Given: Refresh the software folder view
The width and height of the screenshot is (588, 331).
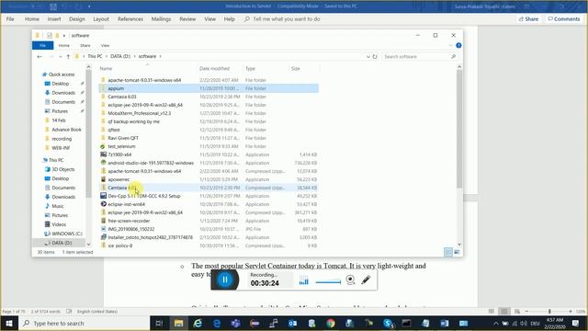Looking at the screenshot, I should tap(375, 57).
